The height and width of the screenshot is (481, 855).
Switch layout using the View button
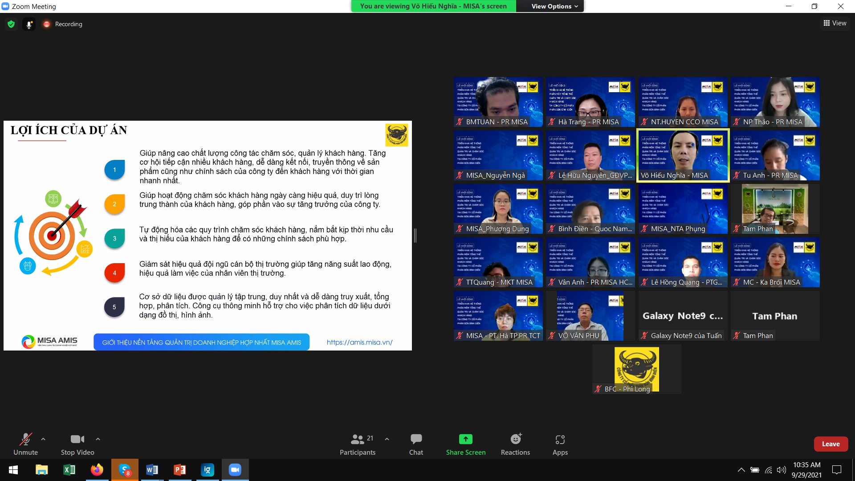[x=835, y=23]
